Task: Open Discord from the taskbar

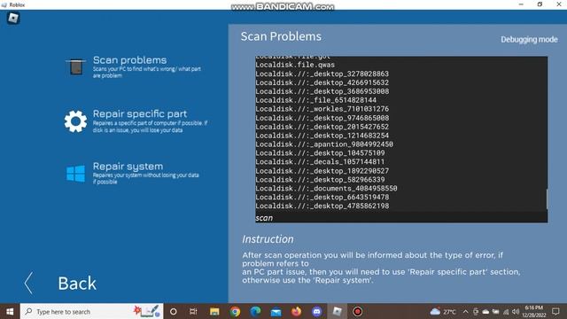Action: [317, 311]
